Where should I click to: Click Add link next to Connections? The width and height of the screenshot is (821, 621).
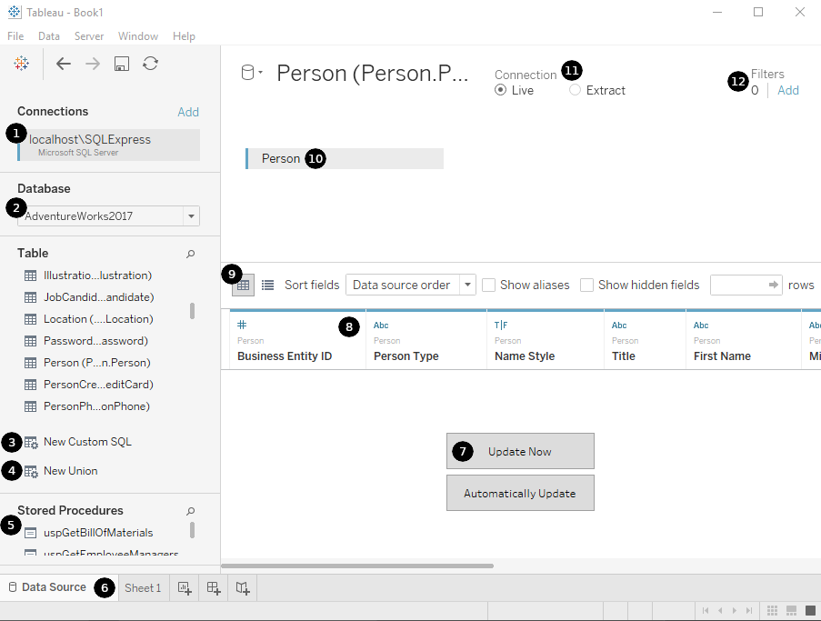click(x=188, y=112)
